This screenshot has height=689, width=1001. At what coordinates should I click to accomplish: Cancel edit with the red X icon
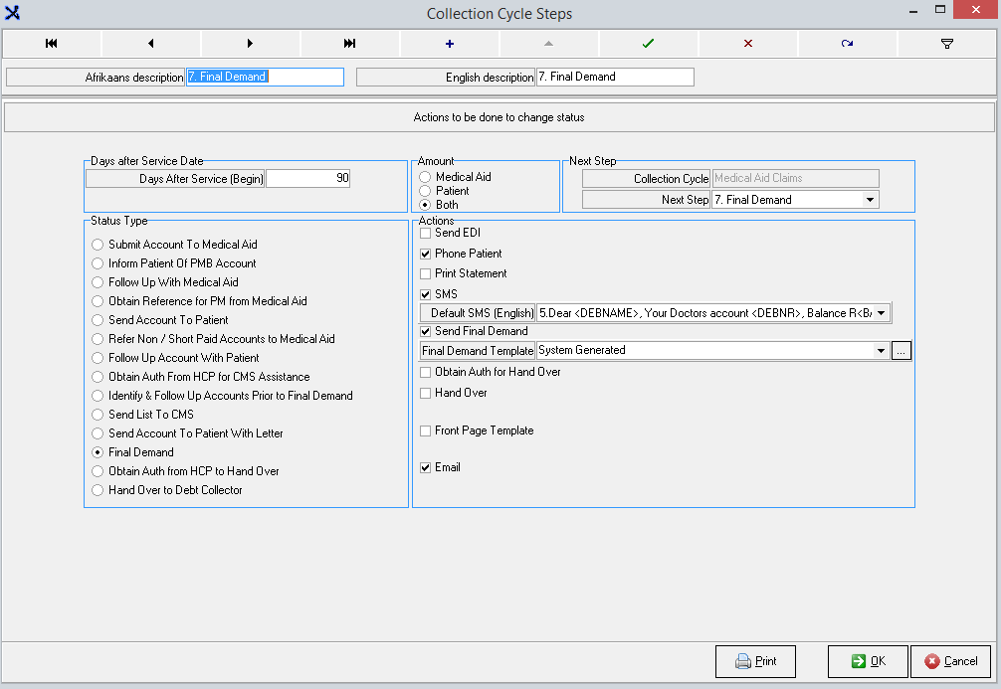coord(748,44)
